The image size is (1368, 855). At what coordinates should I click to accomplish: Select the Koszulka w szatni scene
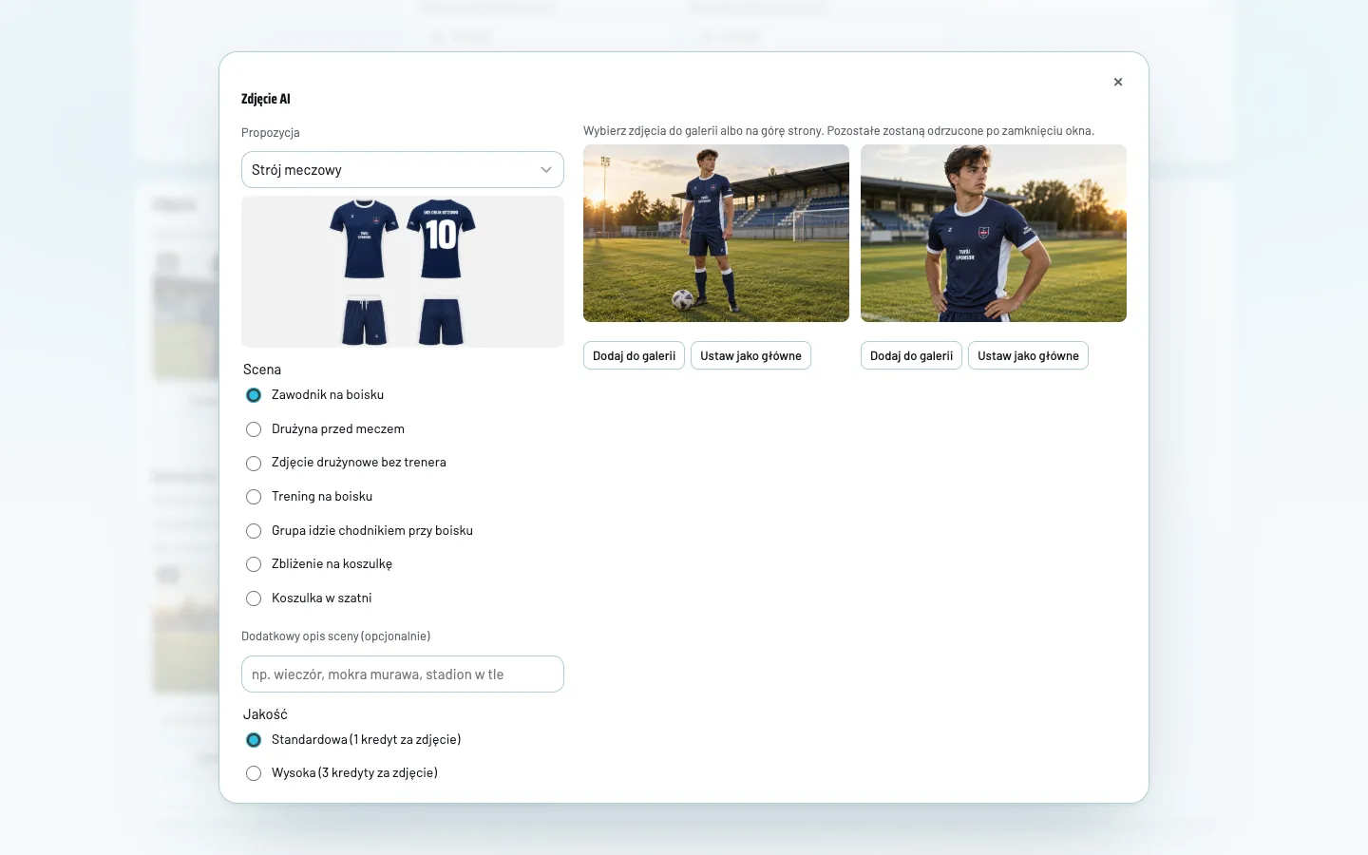point(254,598)
